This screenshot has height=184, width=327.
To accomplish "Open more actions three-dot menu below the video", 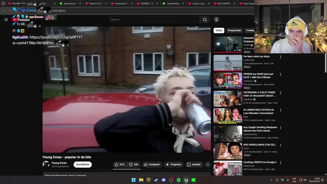I will tap(208, 165).
